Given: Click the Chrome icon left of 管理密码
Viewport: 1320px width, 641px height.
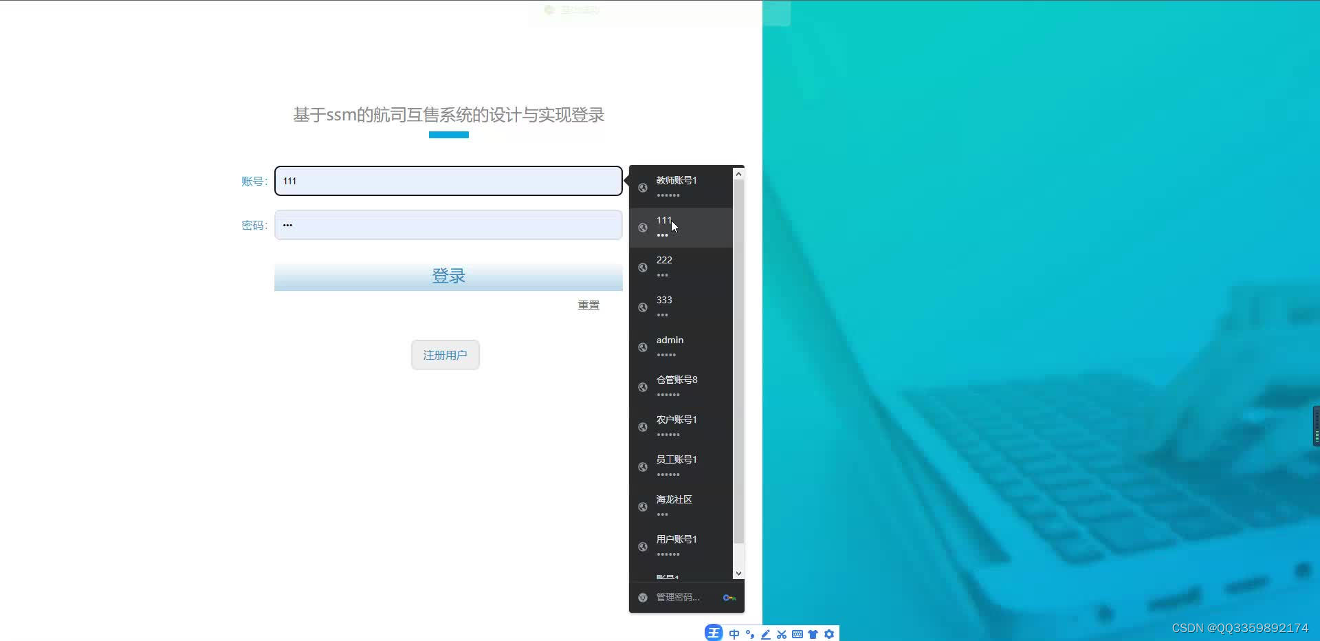Looking at the screenshot, I should point(643,598).
